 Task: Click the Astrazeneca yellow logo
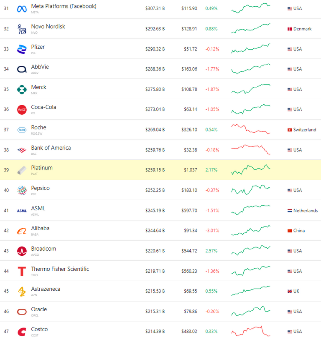click(22, 292)
